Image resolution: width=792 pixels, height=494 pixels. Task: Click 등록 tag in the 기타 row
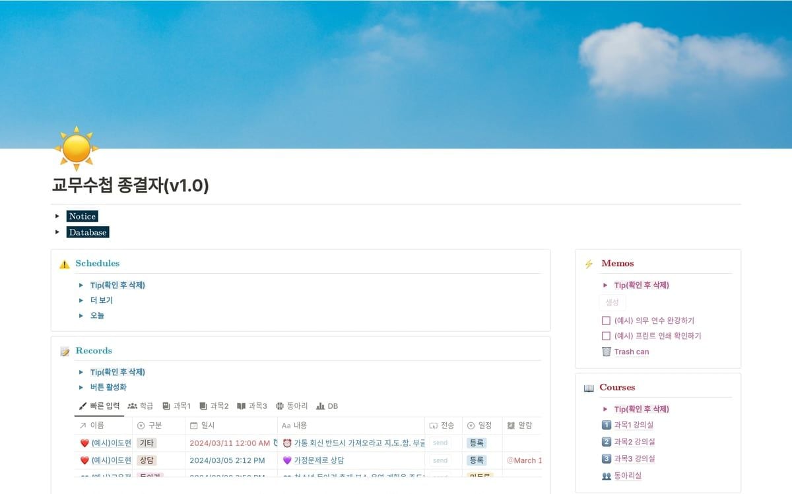point(477,443)
